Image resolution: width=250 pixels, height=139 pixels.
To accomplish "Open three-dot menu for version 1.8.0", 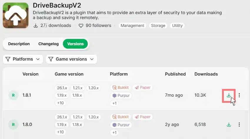I will [239, 125].
